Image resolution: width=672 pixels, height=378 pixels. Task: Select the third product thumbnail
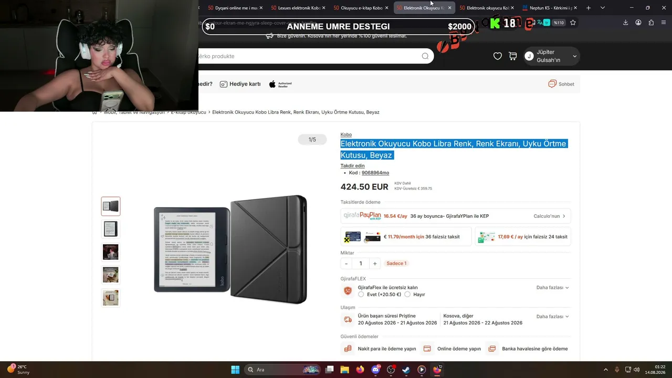(111, 252)
